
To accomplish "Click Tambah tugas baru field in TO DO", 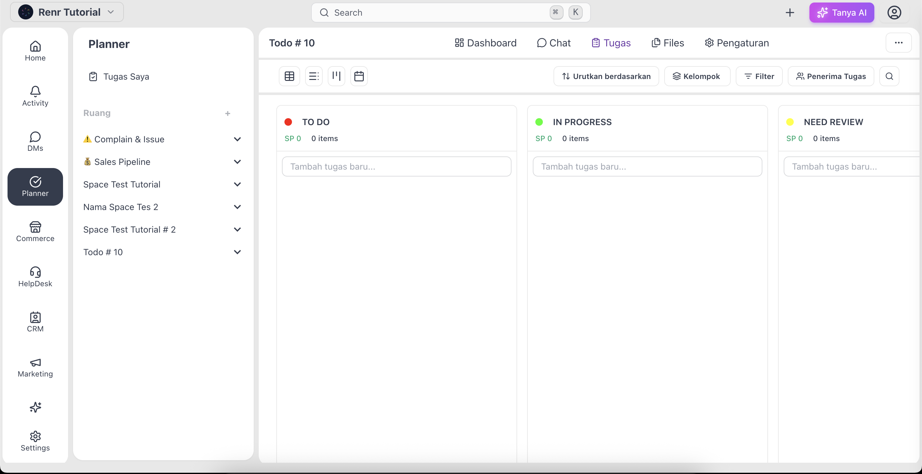I will coord(396,166).
